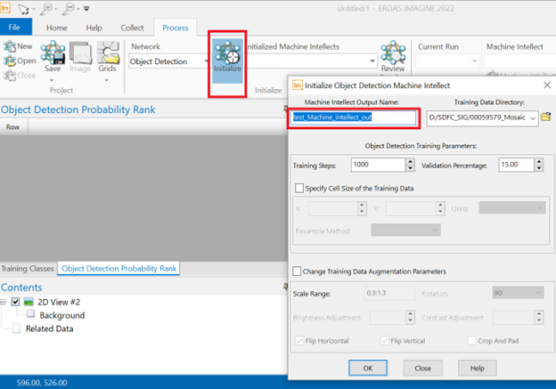Browse for training data directory folder icon

click(546, 117)
